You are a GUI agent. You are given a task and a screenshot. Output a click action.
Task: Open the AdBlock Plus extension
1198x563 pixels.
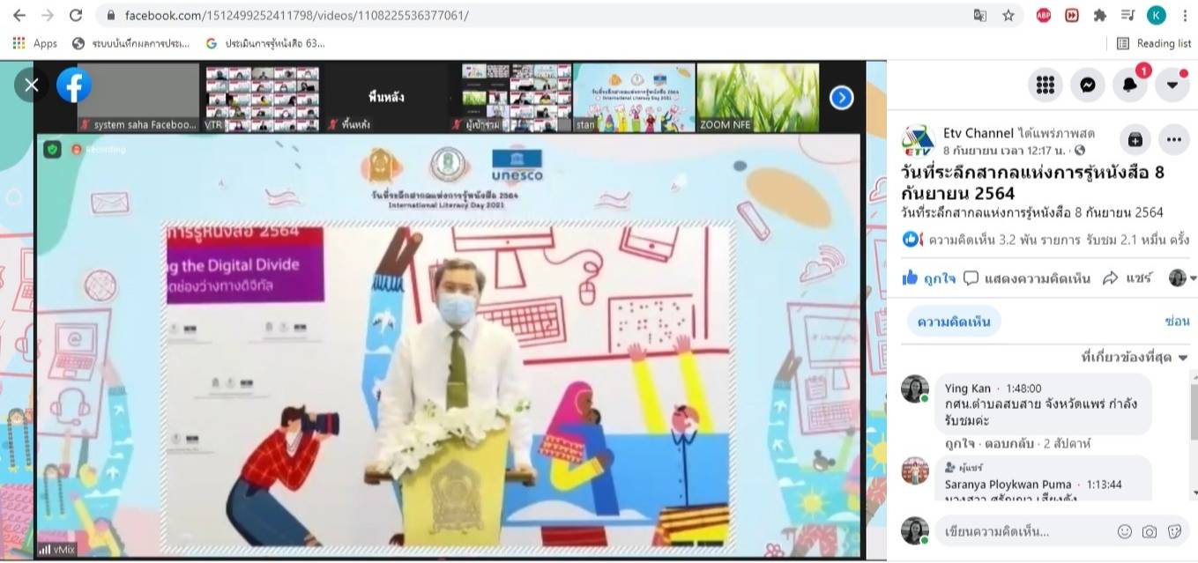(1044, 15)
